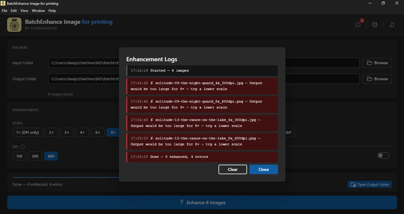Open the error notifications icon with badge 5
The width and height of the screenshot is (404, 214).
pos(358,25)
